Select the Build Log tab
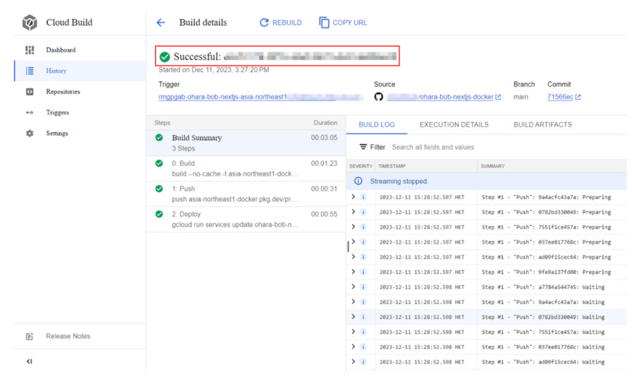 click(x=377, y=124)
